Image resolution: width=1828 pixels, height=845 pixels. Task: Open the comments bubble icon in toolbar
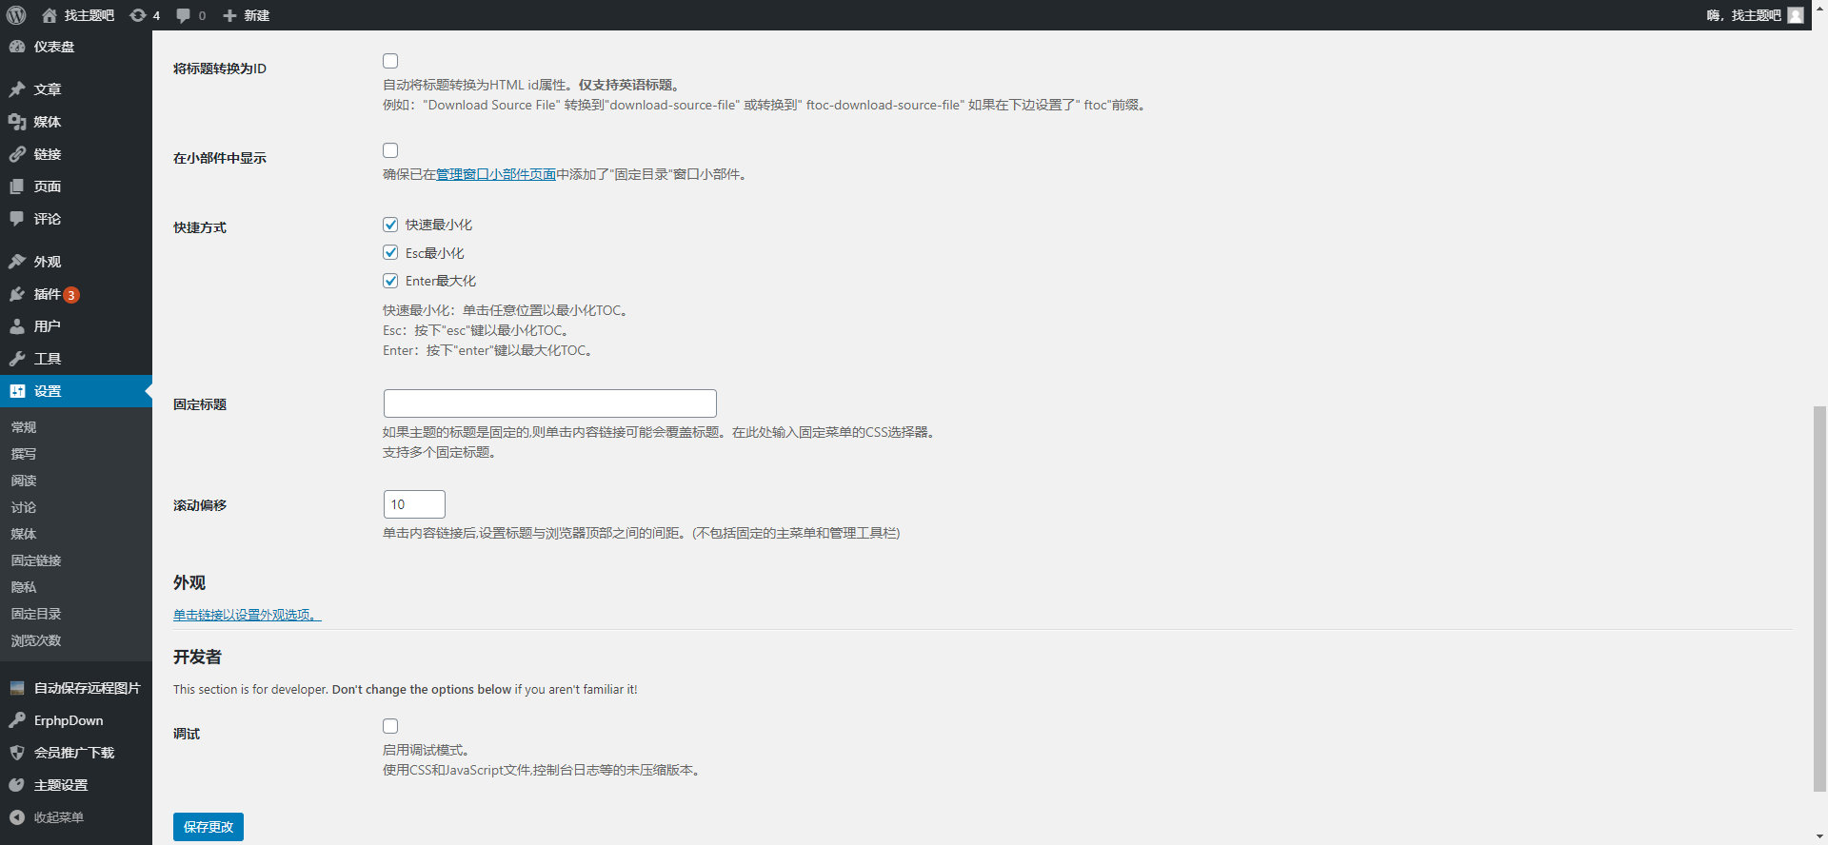point(184,15)
